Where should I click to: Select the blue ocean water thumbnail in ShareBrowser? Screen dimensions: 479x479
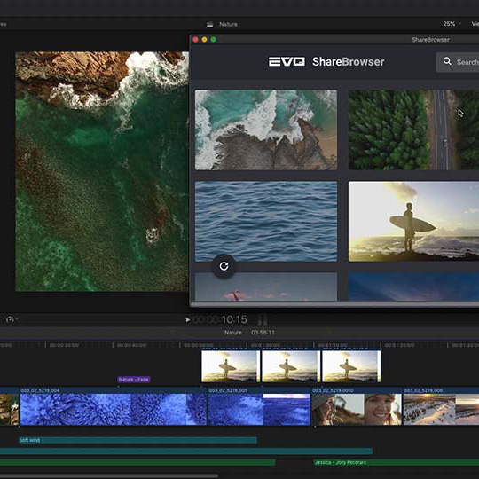[266, 221]
